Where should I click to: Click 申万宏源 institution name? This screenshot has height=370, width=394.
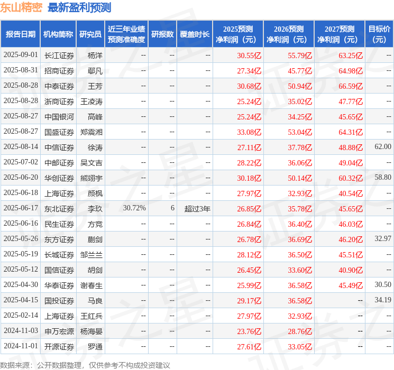59,331
